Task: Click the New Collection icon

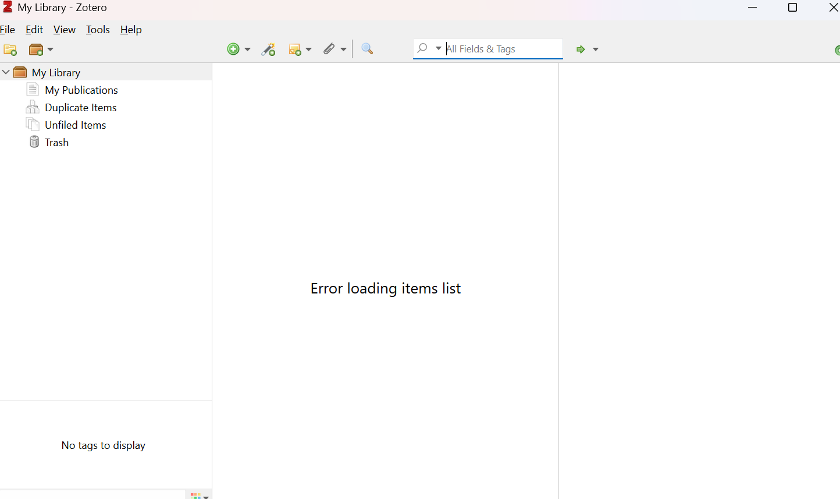Action: (10, 50)
